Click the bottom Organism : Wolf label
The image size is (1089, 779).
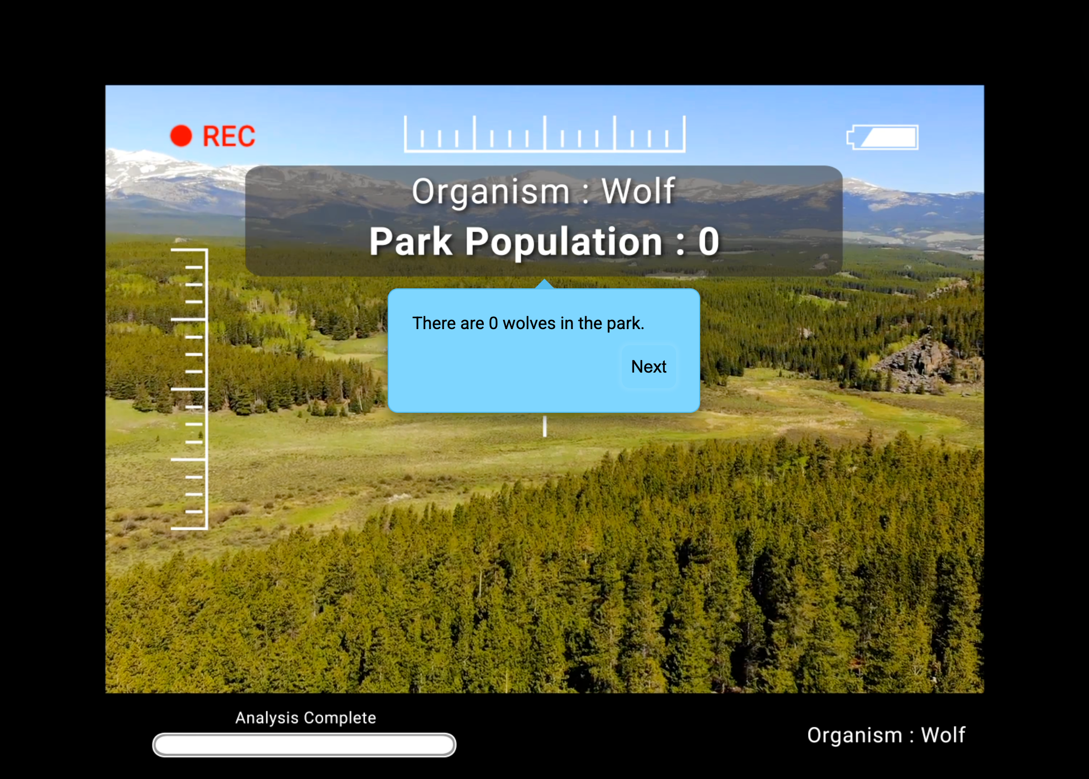tap(886, 735)
